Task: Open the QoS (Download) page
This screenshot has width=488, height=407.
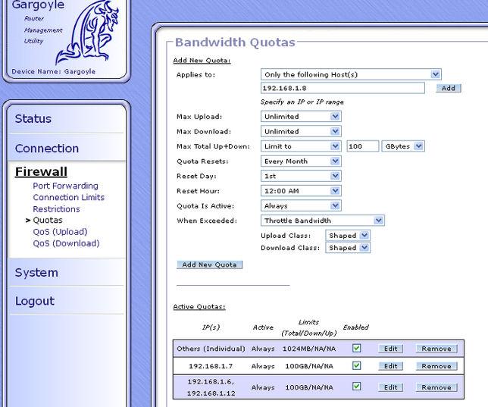Action: point(66,243)
